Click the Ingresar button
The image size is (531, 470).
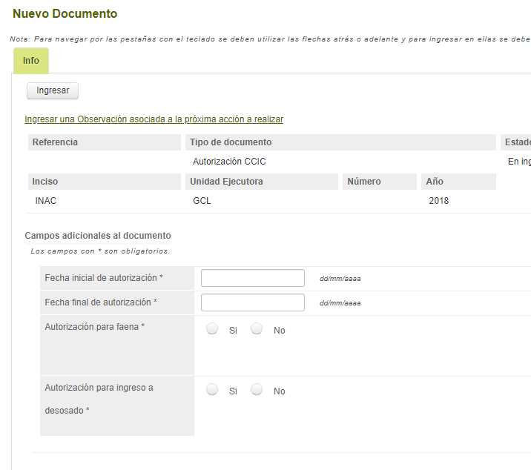pos(53,90)
